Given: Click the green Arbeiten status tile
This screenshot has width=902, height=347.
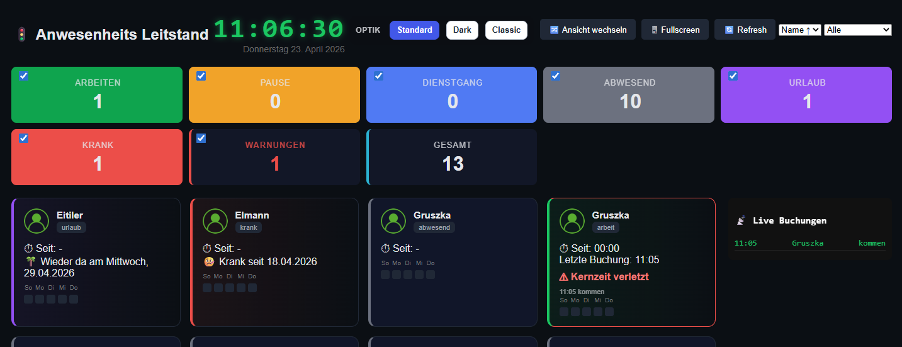Looking at the screenshot, I should click(97, 94).
